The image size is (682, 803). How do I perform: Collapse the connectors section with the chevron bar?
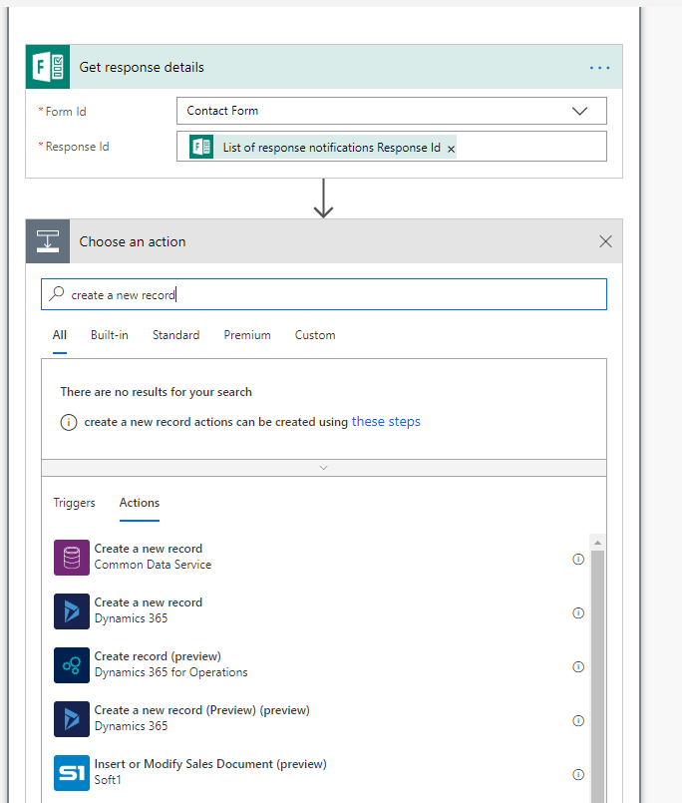(x=324, y=468)
